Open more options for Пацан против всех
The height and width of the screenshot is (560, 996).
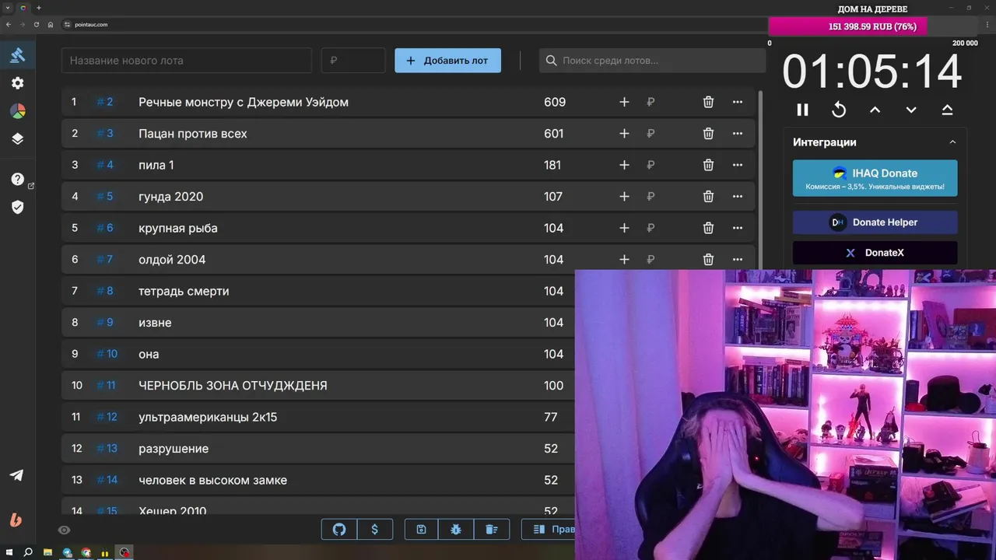click(x=738, y=134)
